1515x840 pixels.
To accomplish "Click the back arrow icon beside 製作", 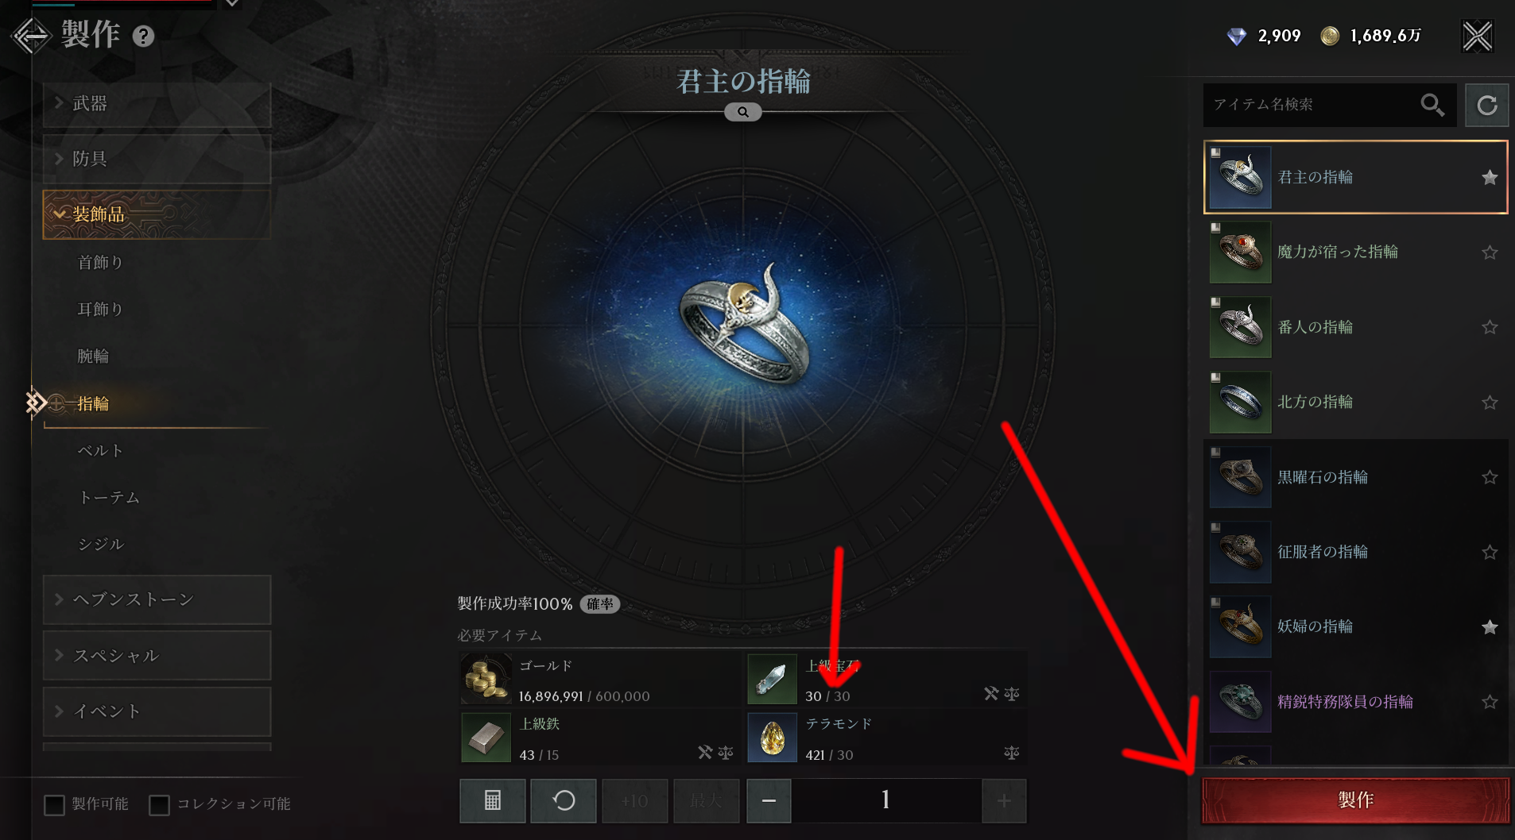I will [32, 36].
